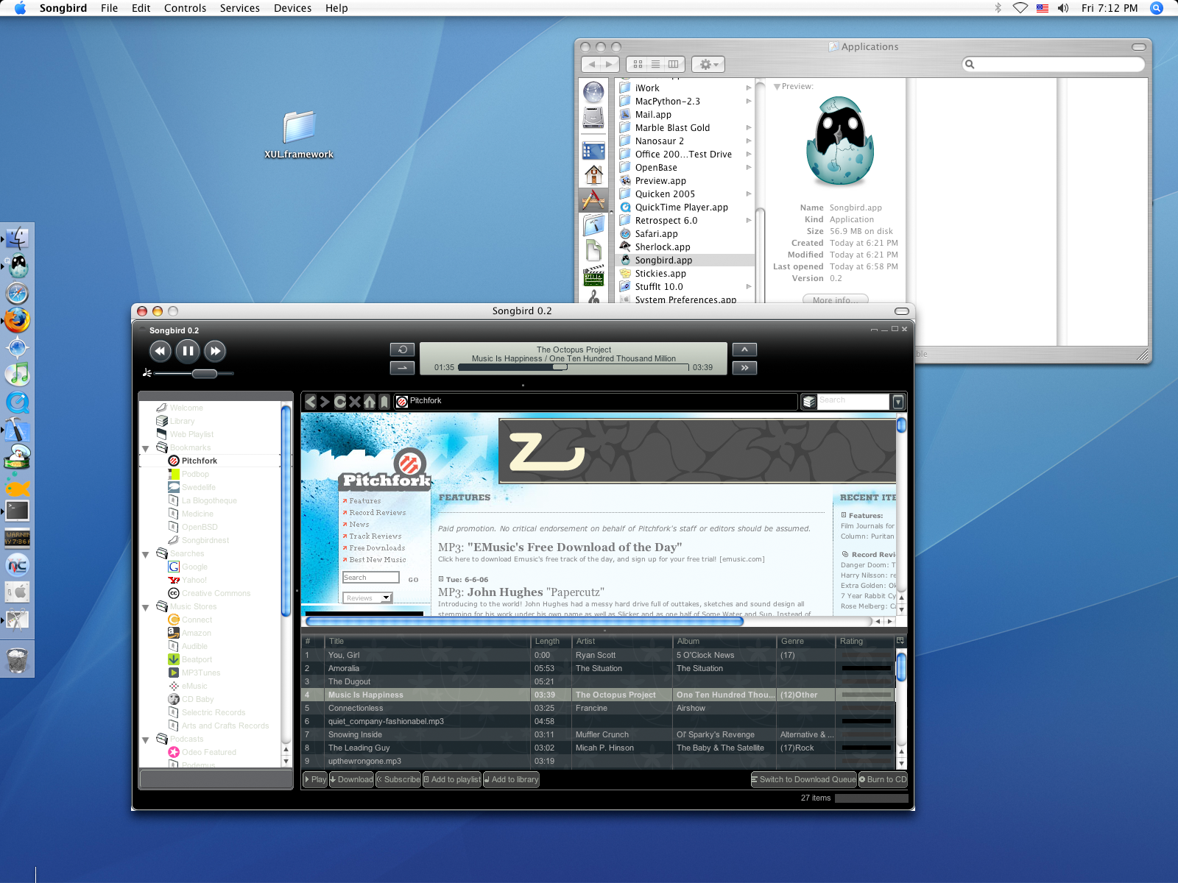Open the Free Downloads link on Pitchfork

click(x=377, y=547)
